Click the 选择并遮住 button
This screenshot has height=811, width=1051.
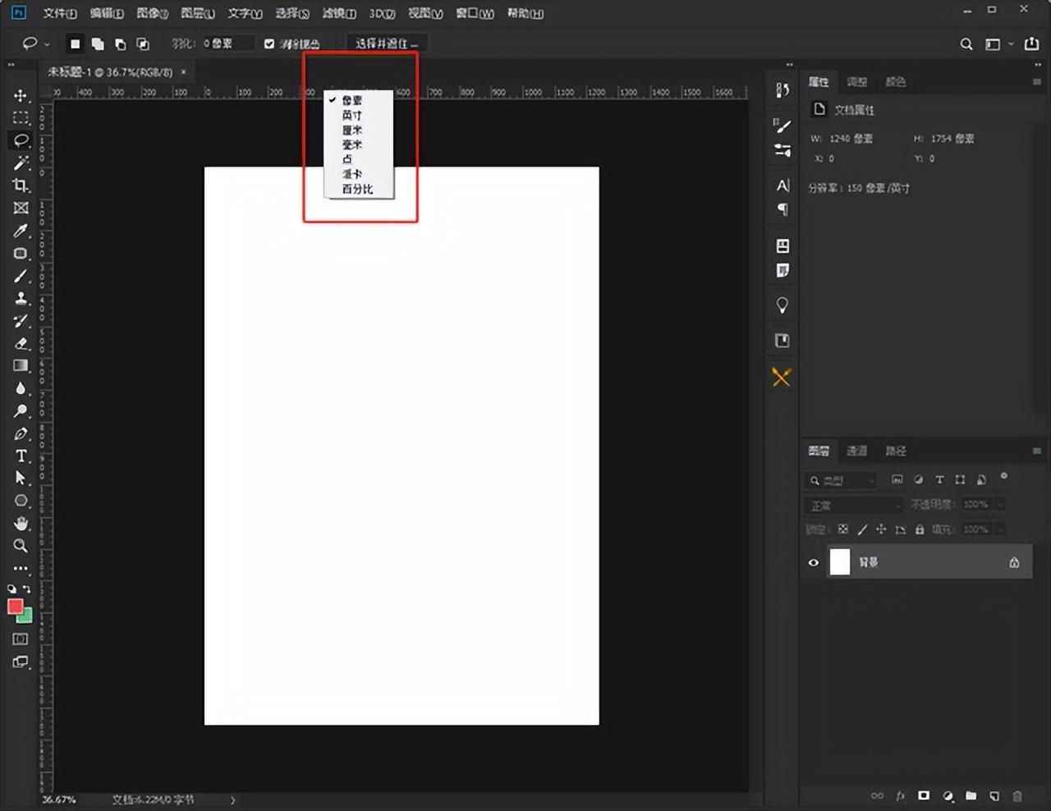coord(386,44)
